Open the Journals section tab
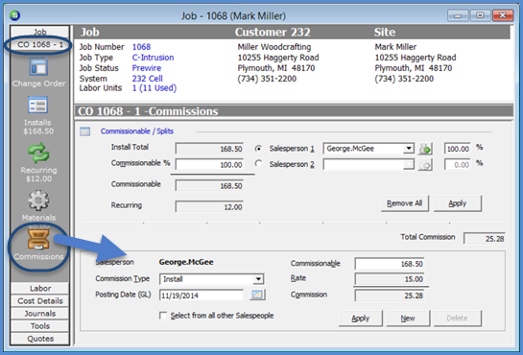This screenshot has height=355, width=523. [40, 314]
